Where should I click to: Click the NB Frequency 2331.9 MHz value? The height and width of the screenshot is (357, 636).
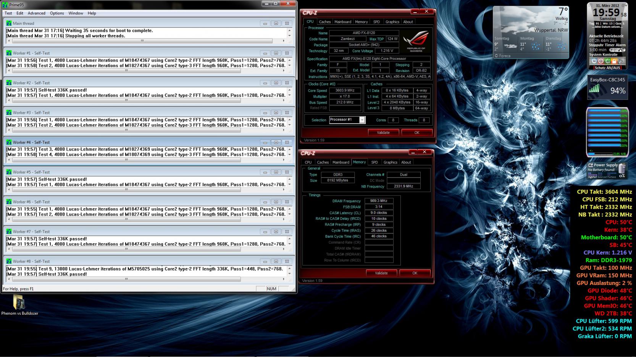404,187
